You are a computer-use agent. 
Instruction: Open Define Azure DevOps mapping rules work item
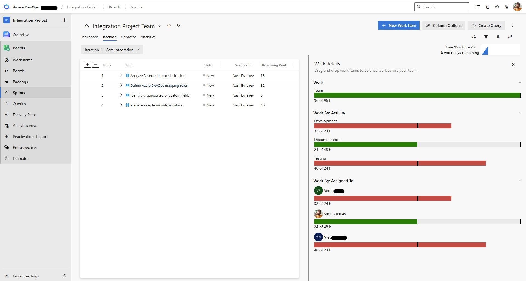159,85
